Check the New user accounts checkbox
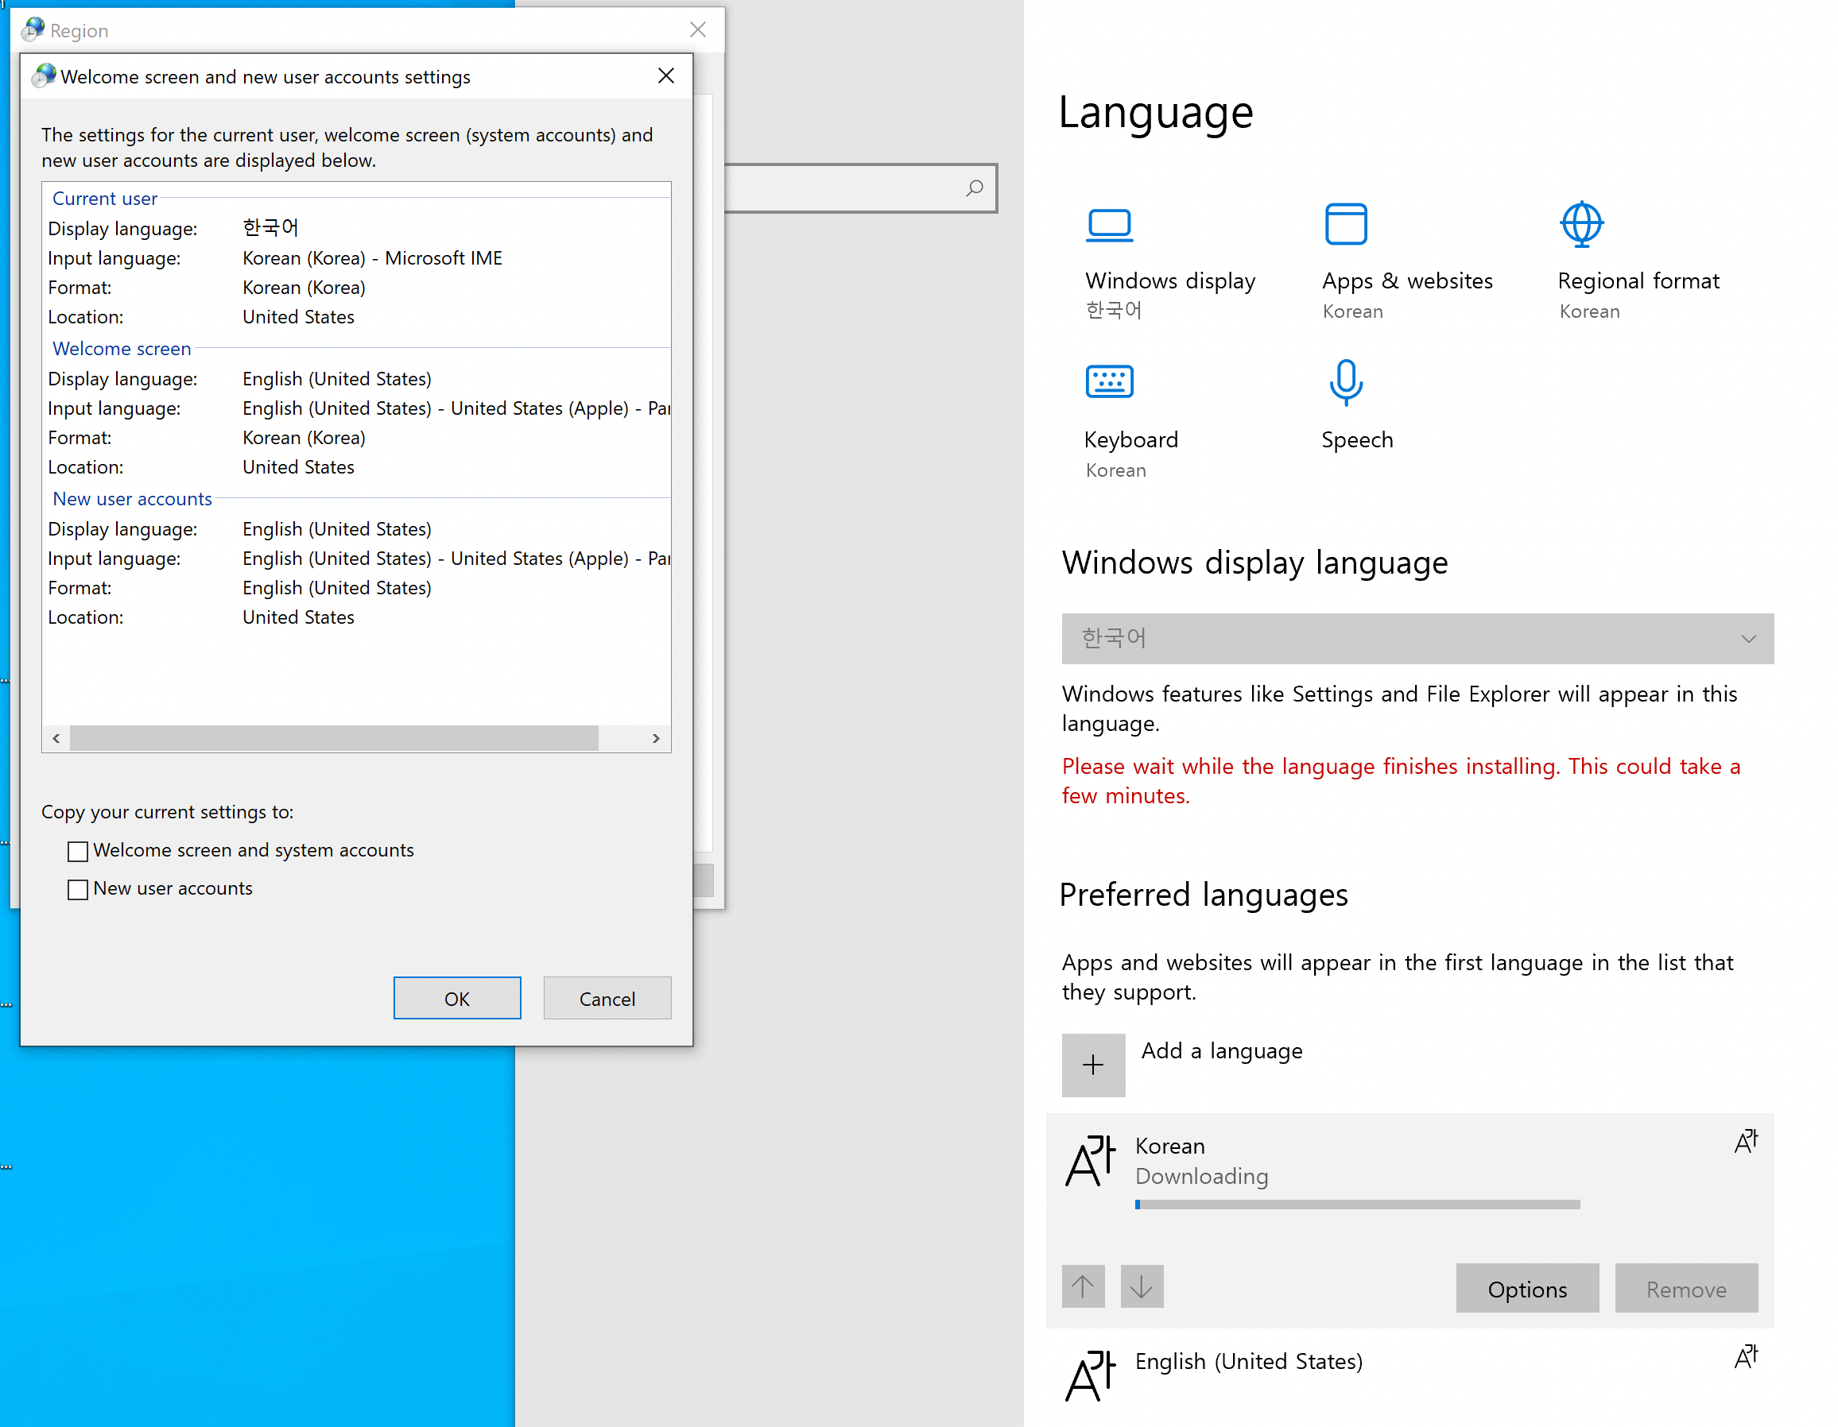The image size is (1838, 1427). [x=77, y=890]
